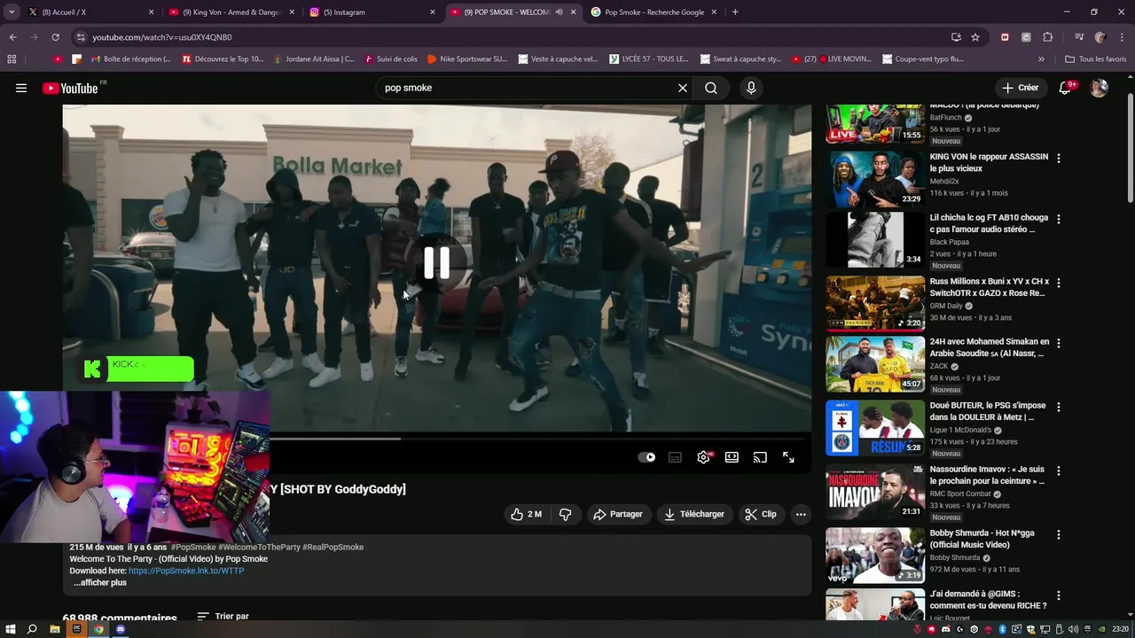Switch to the Pop Smoke - Recherche Google tab
Screen dimensions: 1135x638
tap(654, 12)
